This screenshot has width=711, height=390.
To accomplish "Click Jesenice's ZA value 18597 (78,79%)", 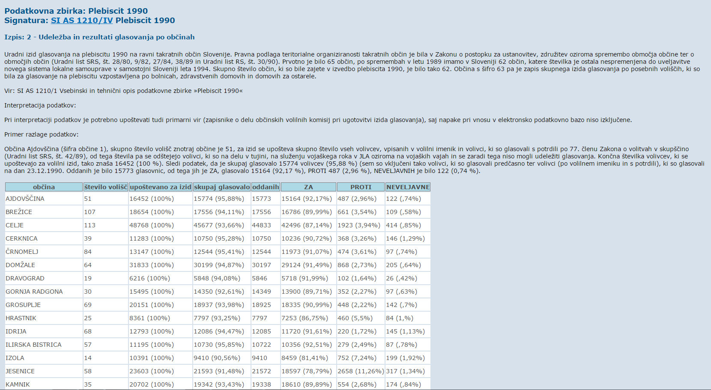I will click(x=307, y=371).
